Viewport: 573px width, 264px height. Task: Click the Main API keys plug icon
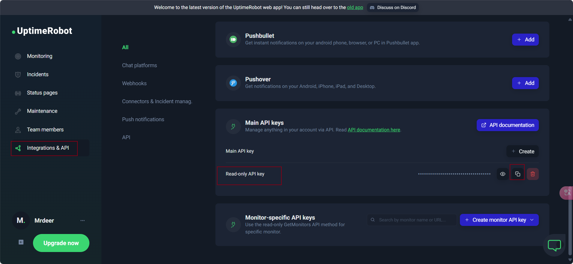[233, 126]
